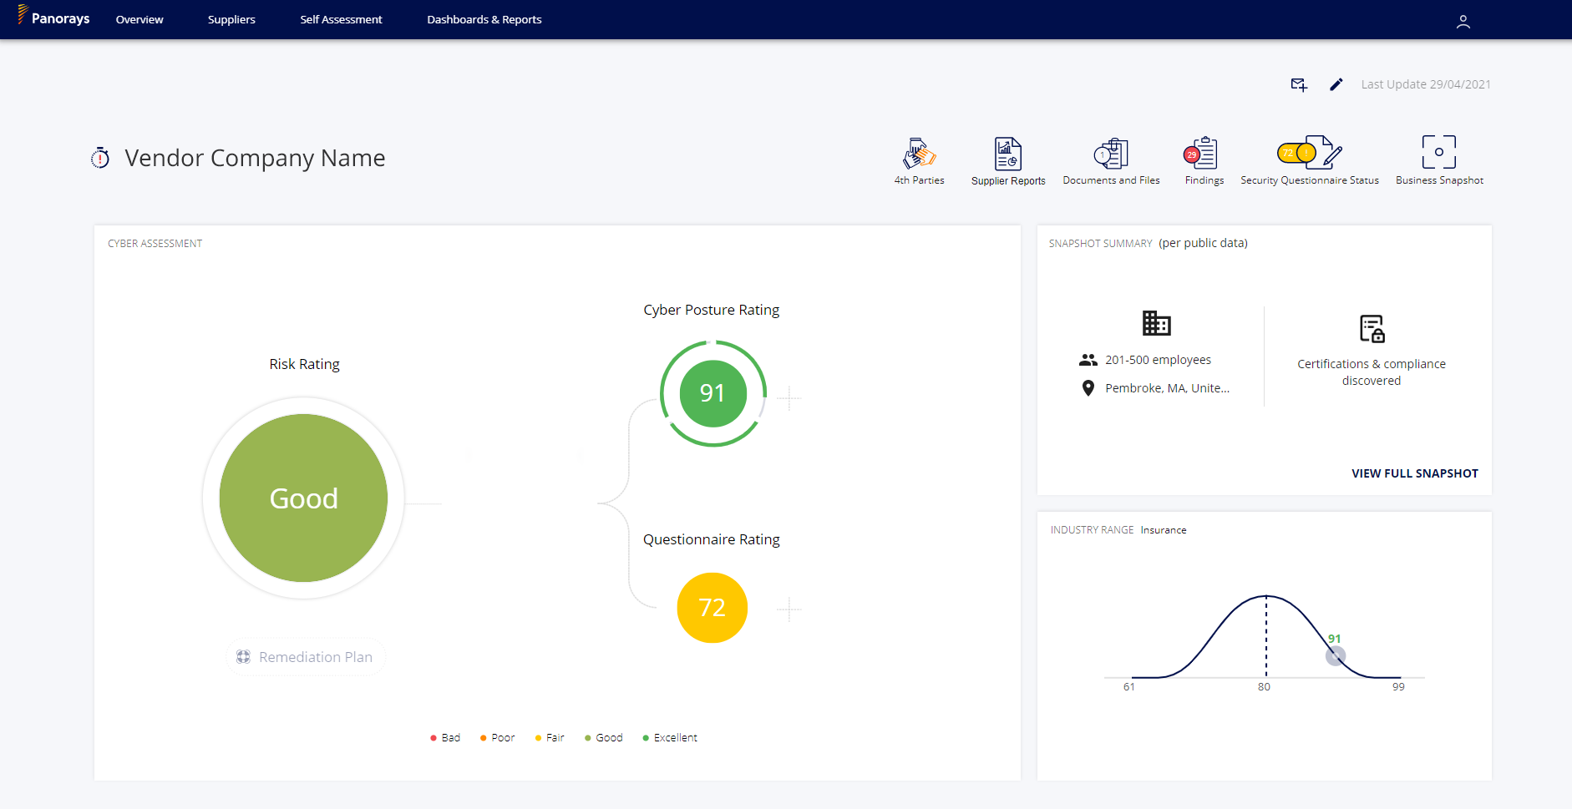The width and height of the screenshot is (1572, 809).
Task: Open the user account menu
Action: point(1463,21)
